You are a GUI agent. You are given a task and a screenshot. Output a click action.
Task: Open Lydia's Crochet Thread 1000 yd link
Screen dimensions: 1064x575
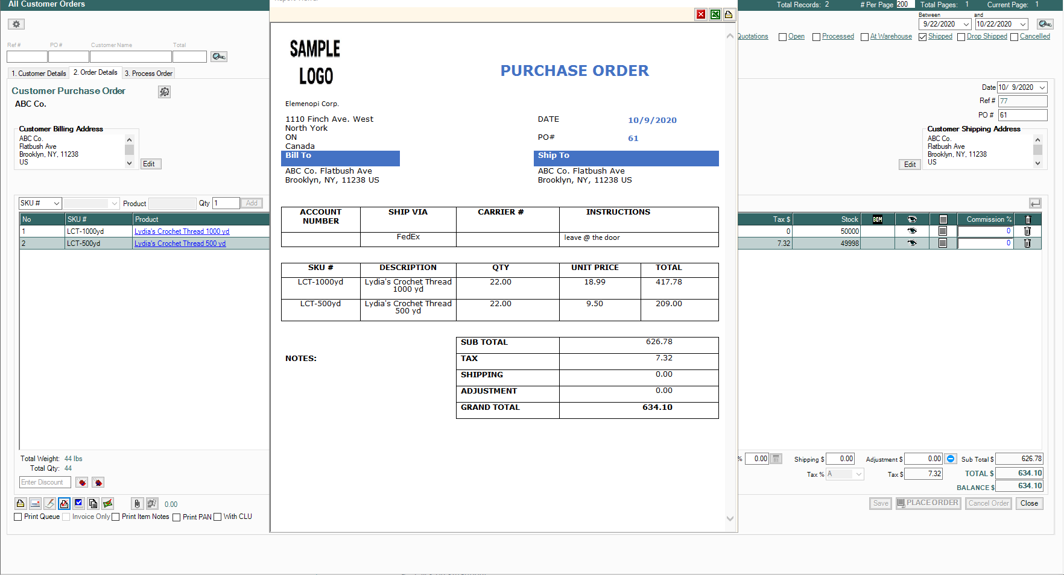(182, 231)
